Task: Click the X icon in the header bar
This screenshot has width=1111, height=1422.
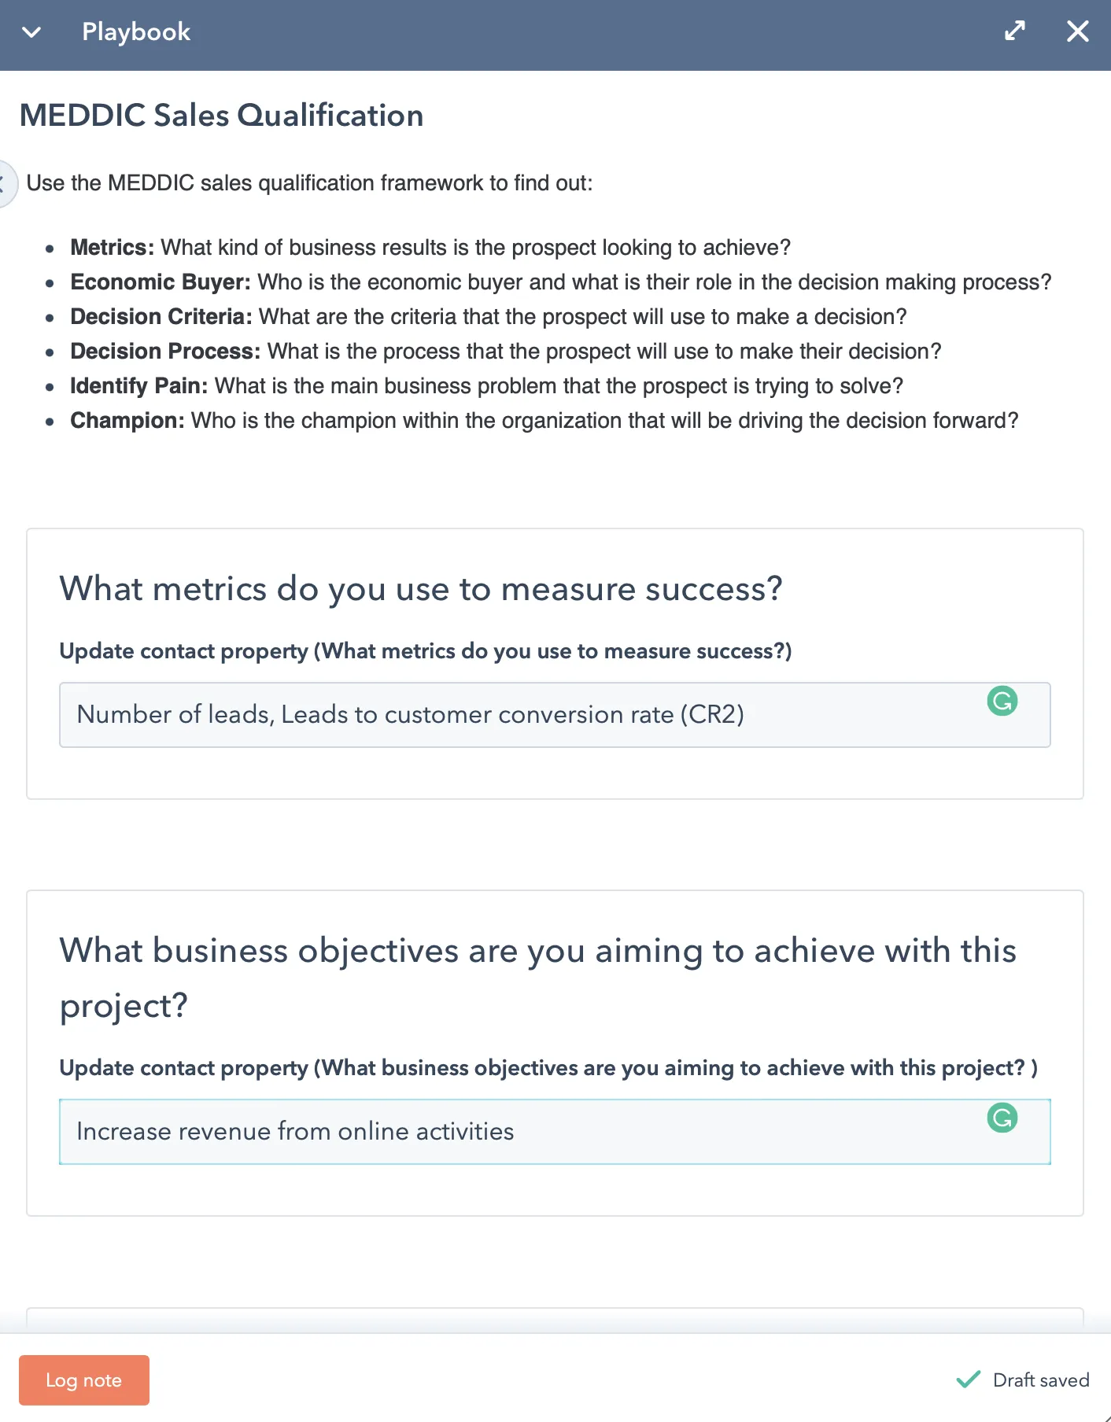Action: [1077, 31]
